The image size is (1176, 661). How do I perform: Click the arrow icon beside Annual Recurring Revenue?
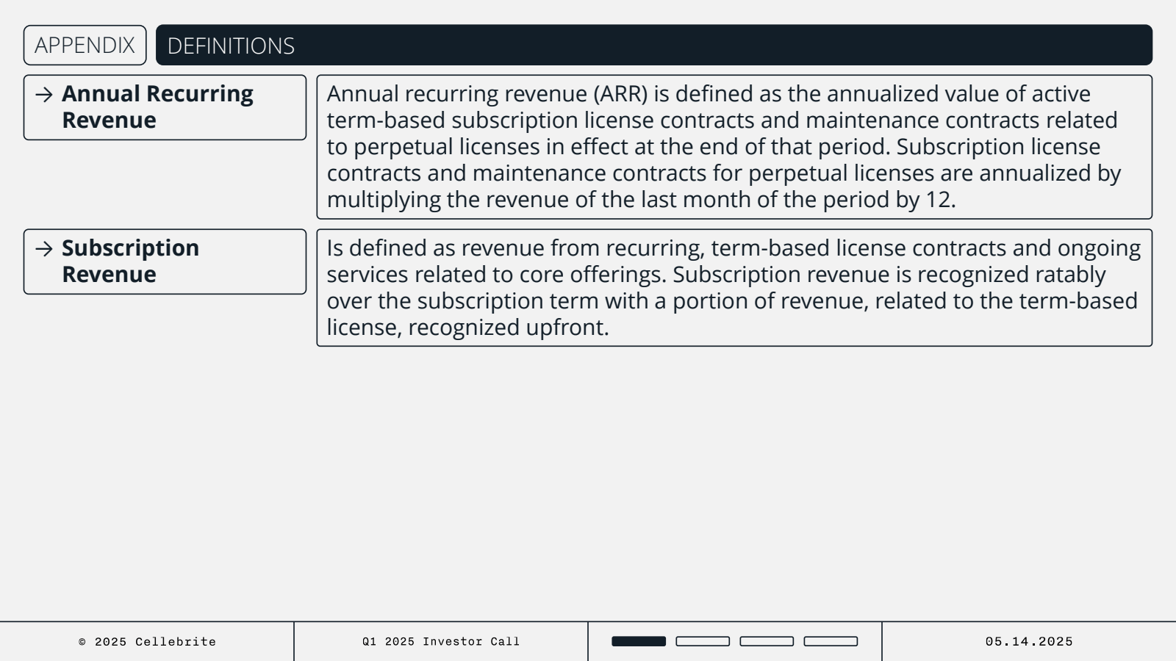(x=44, y=95)
